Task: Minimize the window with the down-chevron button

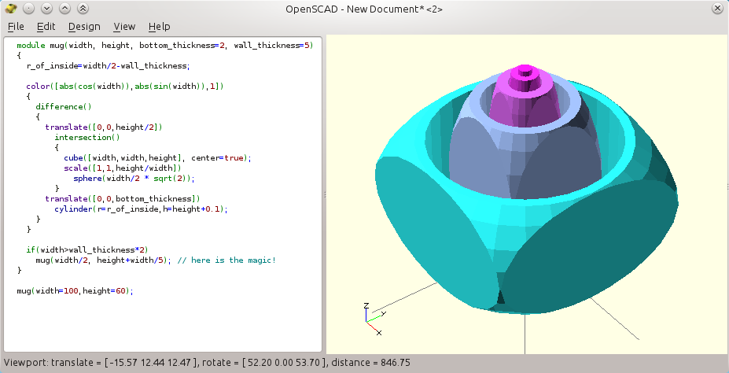Action: (46, 8)
